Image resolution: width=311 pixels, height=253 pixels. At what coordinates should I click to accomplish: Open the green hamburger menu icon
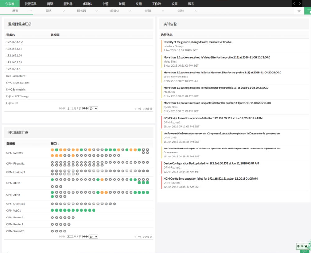tap(308, 11)
